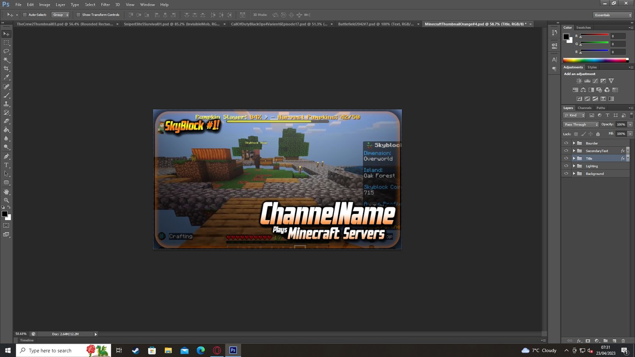
Task: Select the Eyedropper tool
Action: pos(6,77)
